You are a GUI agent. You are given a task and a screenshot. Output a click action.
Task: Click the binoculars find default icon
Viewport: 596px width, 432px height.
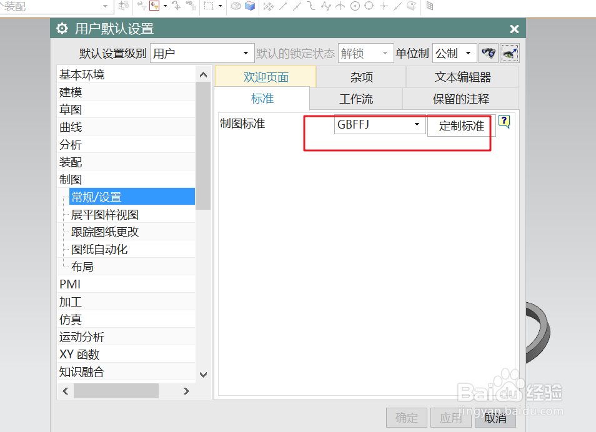pos(489,53)
